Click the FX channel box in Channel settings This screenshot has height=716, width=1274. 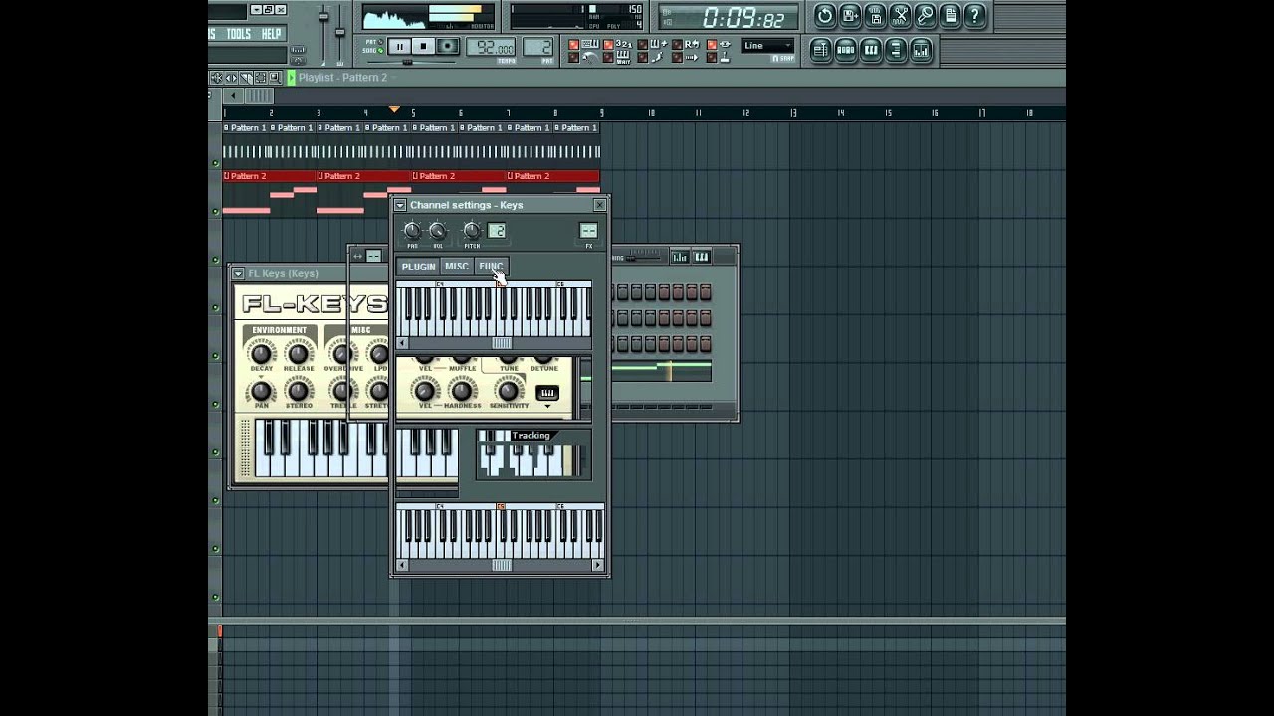[x=588, y=231]
